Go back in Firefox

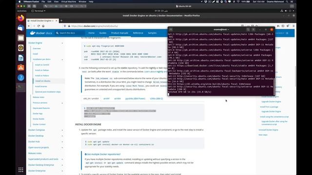tap(29, 26)
